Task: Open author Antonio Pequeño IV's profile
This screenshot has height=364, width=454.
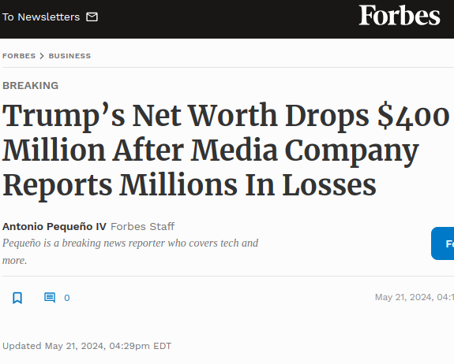Action: point(54,226)
